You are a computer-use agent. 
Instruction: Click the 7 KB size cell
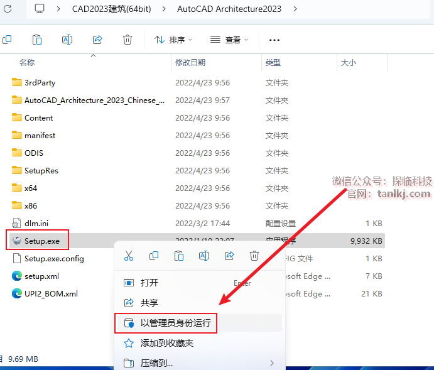[374, 276]
